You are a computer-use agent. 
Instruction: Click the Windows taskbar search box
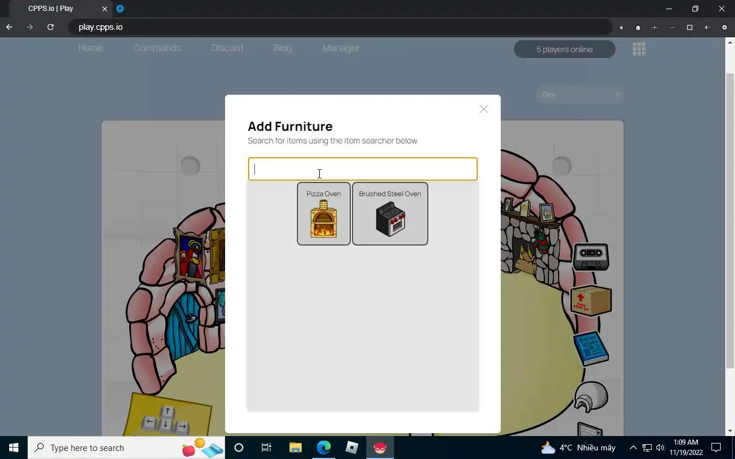click(127, 448)
